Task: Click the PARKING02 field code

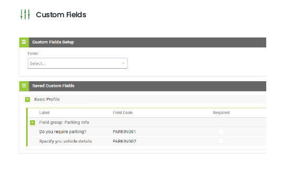Action: point(124,141)
